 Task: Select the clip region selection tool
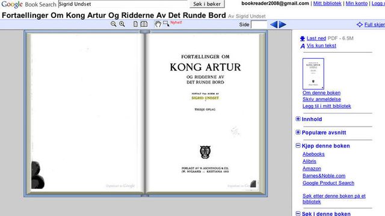(x=166, y=24)
